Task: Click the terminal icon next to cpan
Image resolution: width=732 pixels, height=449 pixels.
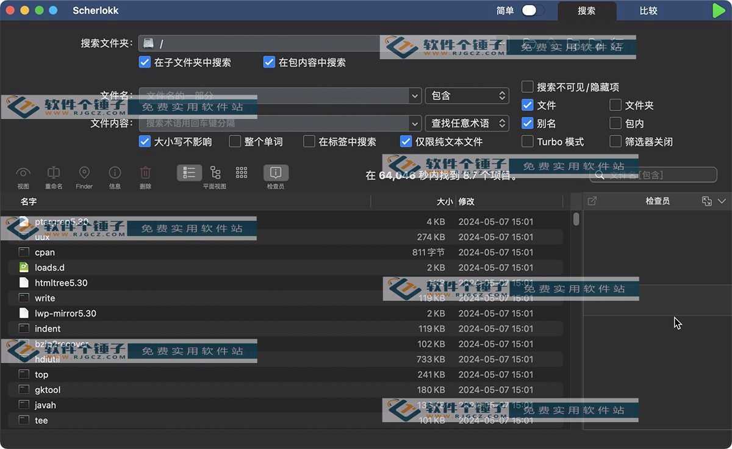Action: pos(24,252)
